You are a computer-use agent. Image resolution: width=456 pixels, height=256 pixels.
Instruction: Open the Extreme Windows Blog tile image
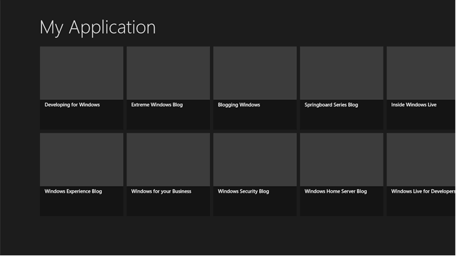click(168, 73)
